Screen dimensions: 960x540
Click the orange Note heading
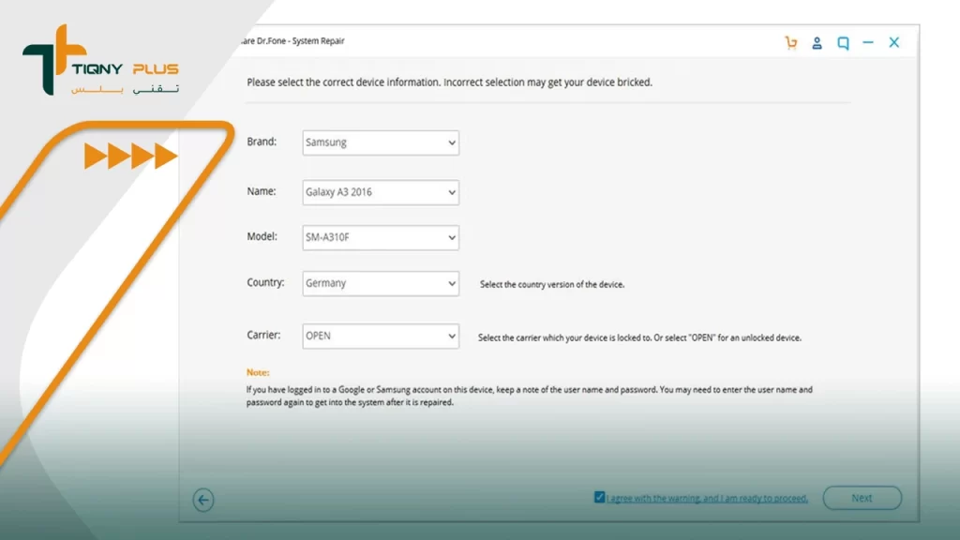(258, 372)
